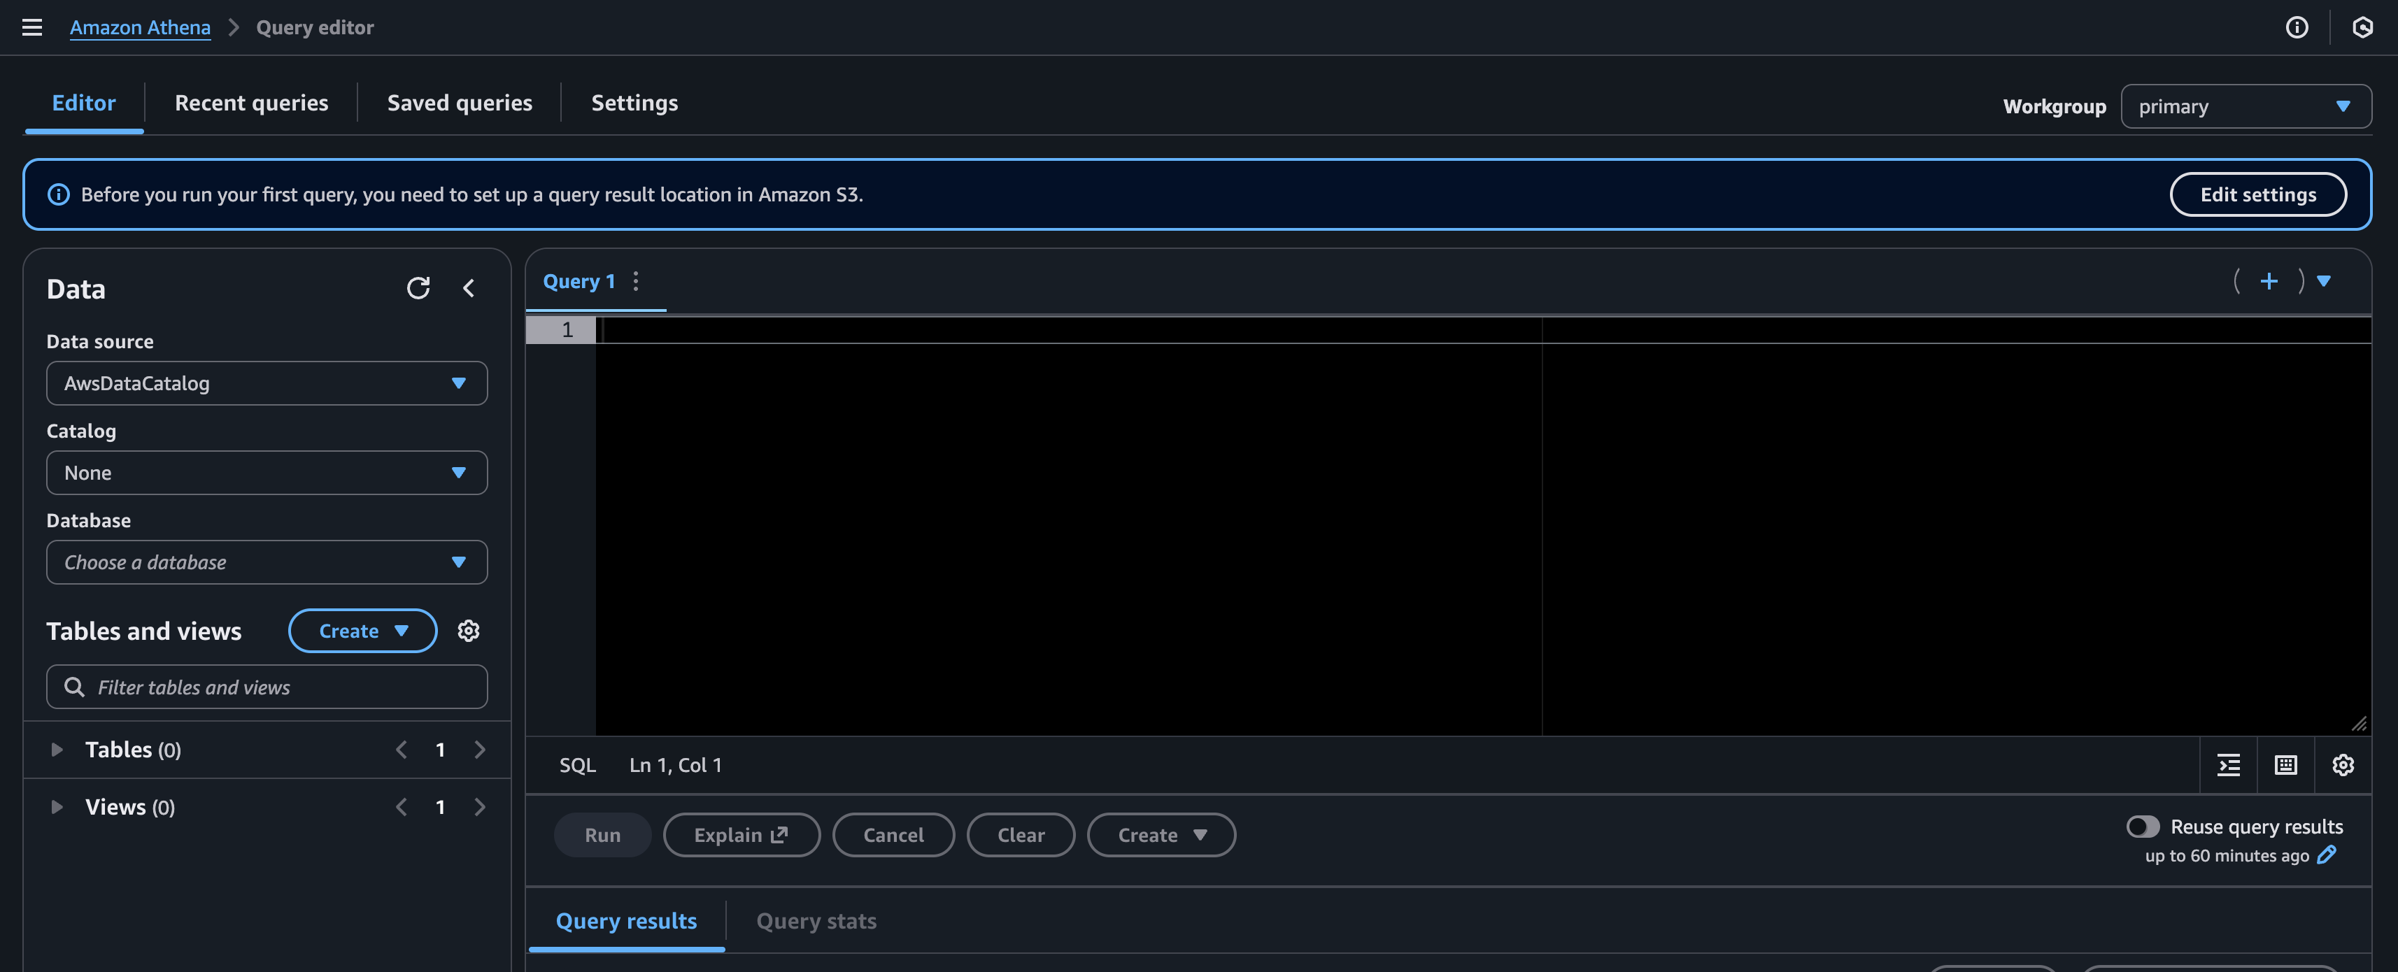Click the Filter tables and views field
The image size is (2398, 972).
pos(267,687)
